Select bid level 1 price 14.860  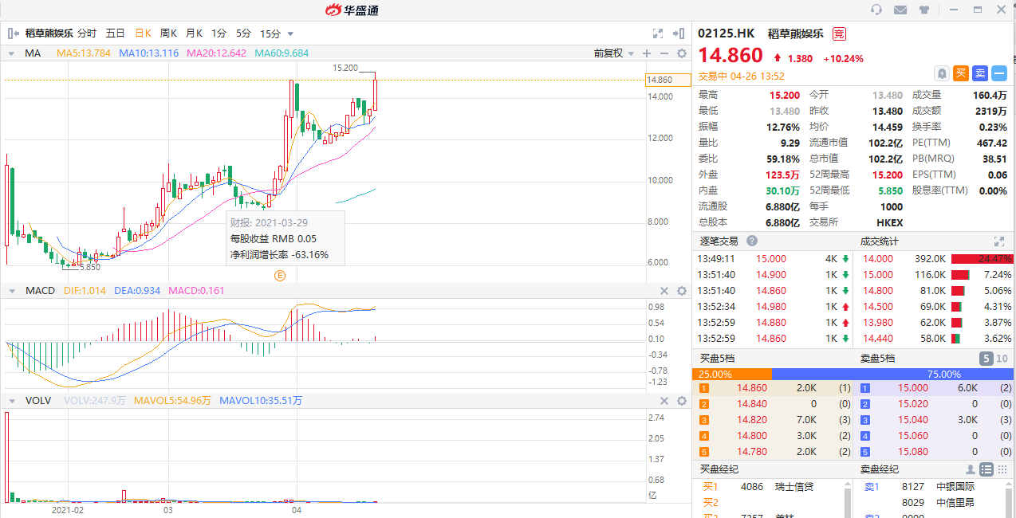point(751,388)
